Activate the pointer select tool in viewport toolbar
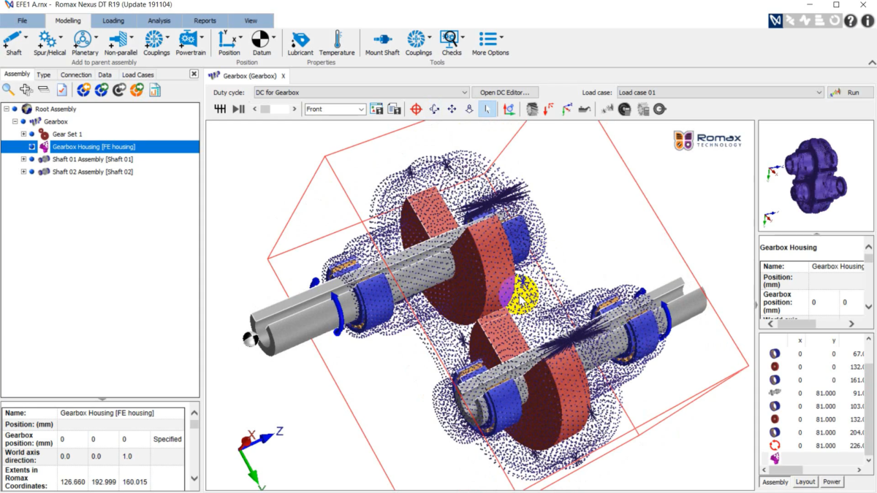This screenshot has height=493, width=877. (x=487, y=109)
